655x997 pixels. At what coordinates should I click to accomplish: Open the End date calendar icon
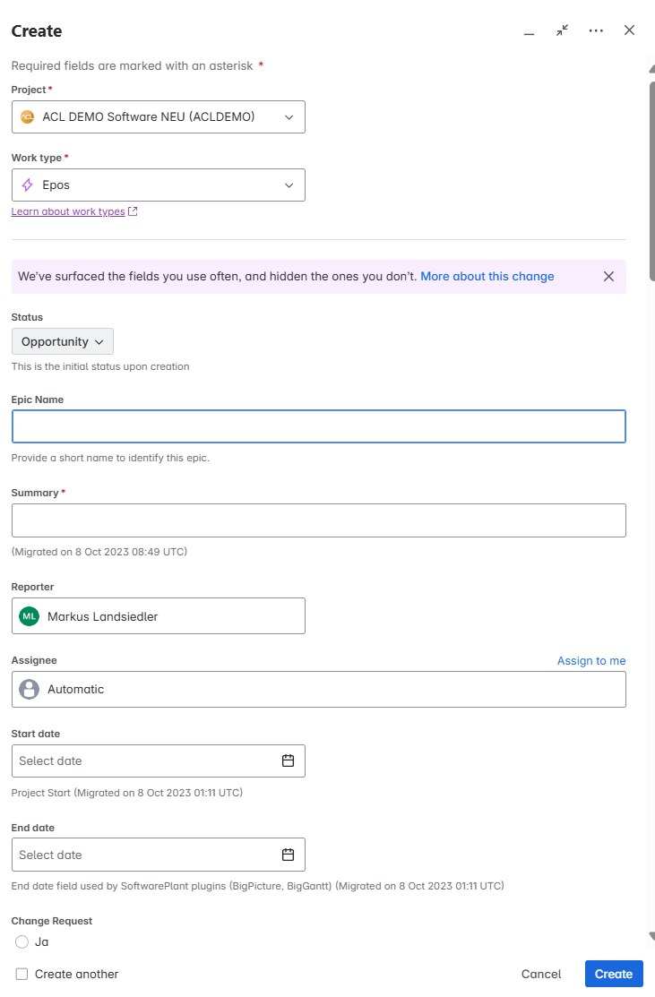tap(288, 855)
